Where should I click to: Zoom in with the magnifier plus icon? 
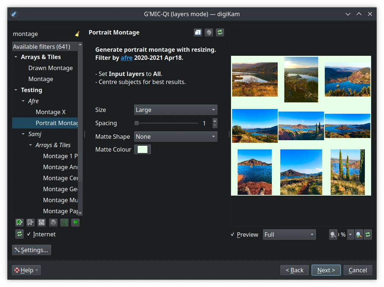coord(358,235)
